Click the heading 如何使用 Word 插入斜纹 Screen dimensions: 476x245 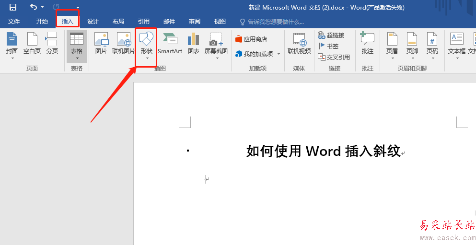[323, 151]
